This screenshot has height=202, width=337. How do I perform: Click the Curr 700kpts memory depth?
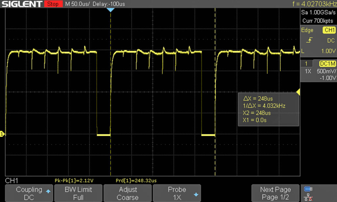318,21
